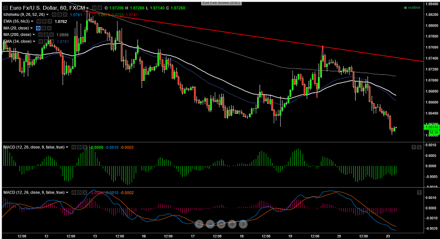This screenshot has height=239, width=440.
Task: Zoom in the chart with the plus button
Action: 232,224
